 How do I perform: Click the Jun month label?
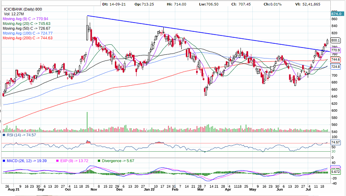pyautogui.click(x=280, y=190)
